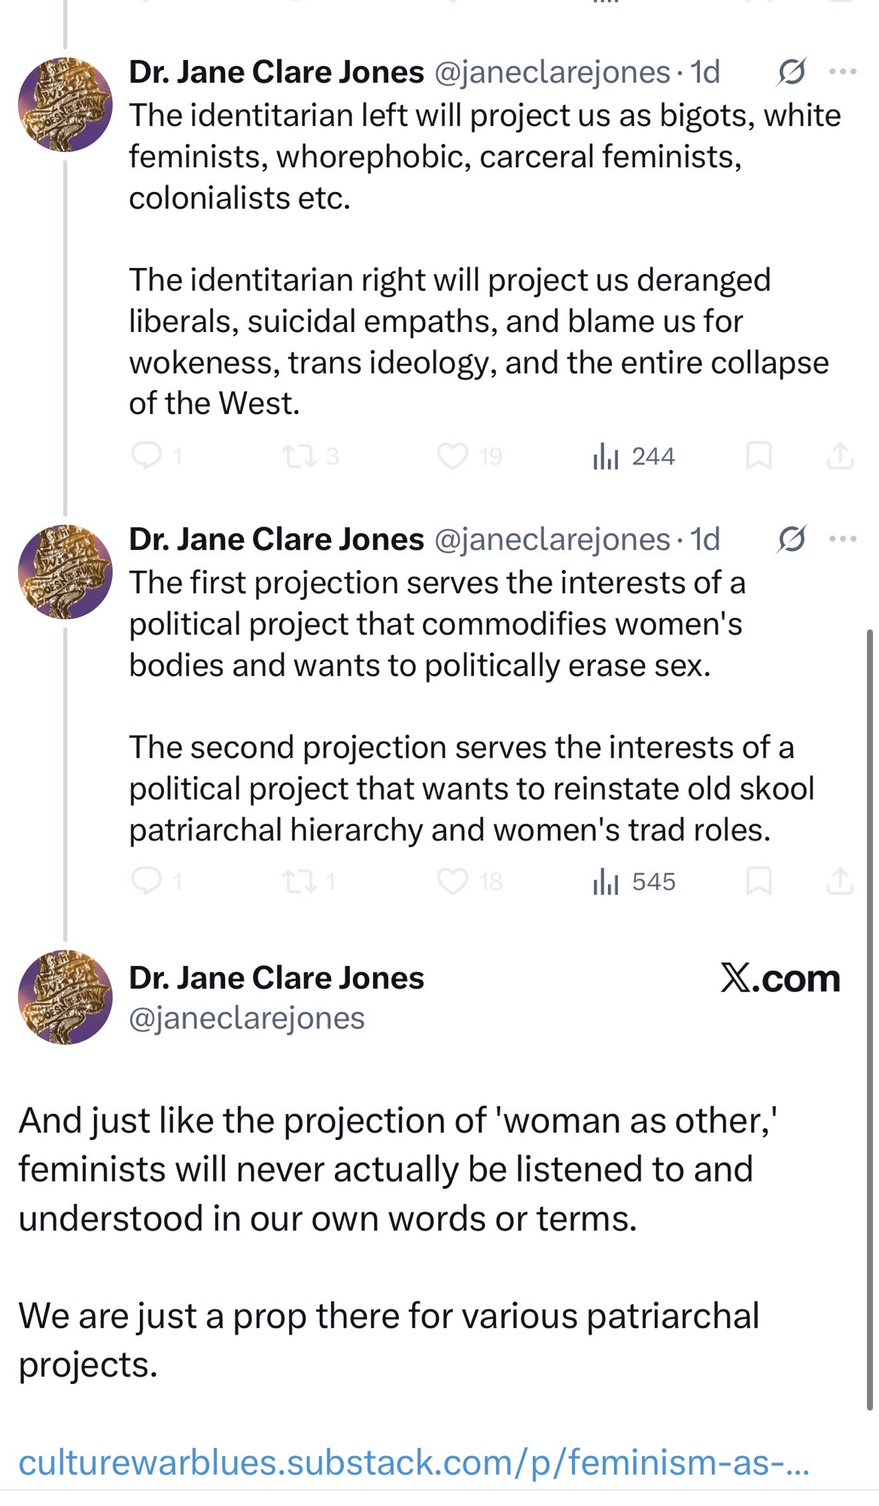Open more options on first tweet
Image resolution: width=879 pixels, height=1506 pixels.
(842, 72)
